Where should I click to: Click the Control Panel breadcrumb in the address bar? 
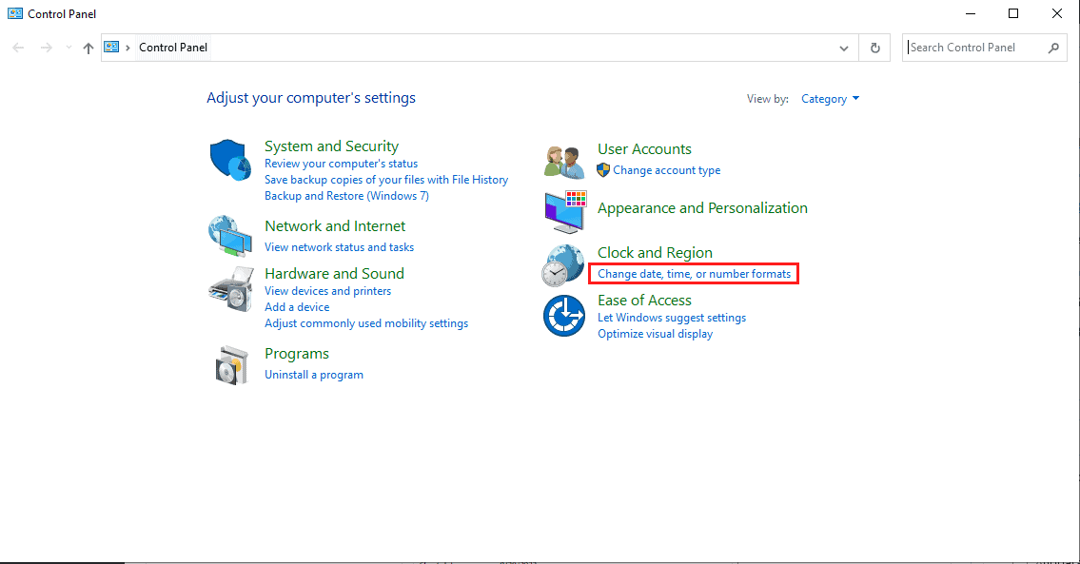(173, 48)
